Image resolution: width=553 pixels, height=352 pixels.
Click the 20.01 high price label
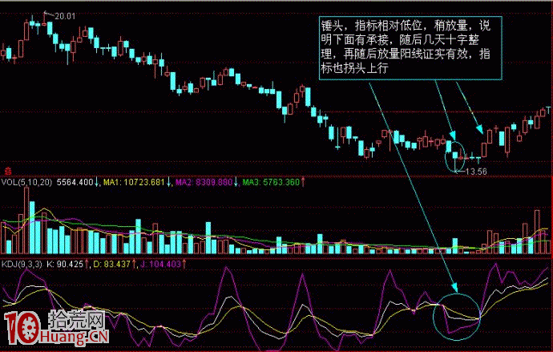pos(65,16)
